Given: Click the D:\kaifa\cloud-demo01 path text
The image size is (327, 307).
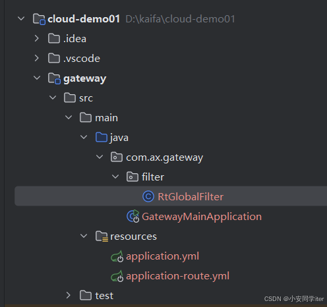Looking at the screenshot, I should click(x=180, y=19).
